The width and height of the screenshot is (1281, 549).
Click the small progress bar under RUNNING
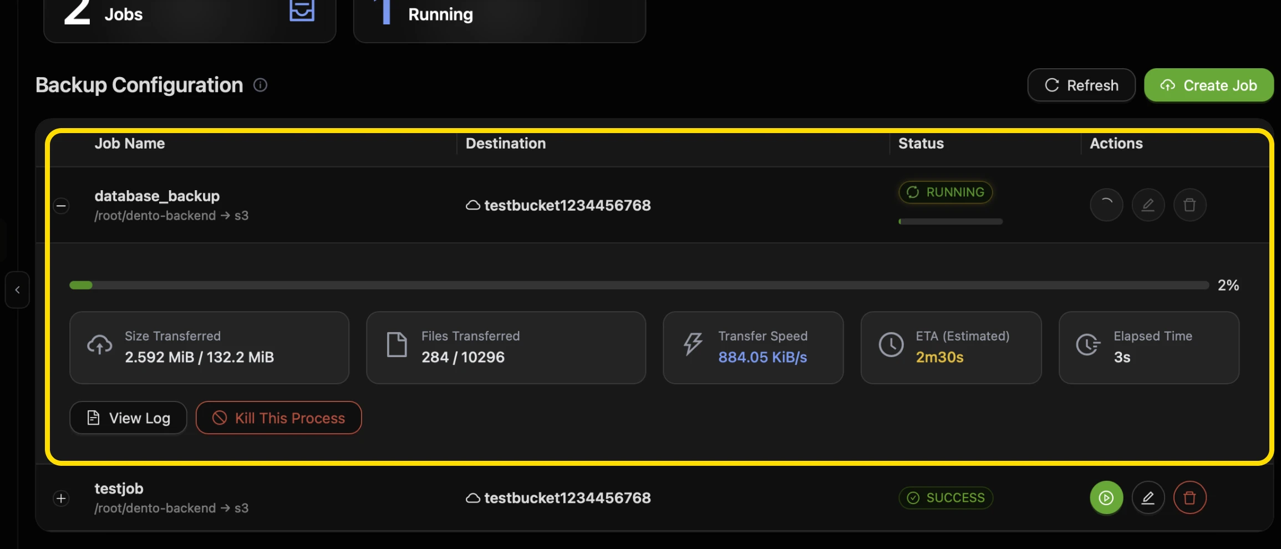[950, 221]
